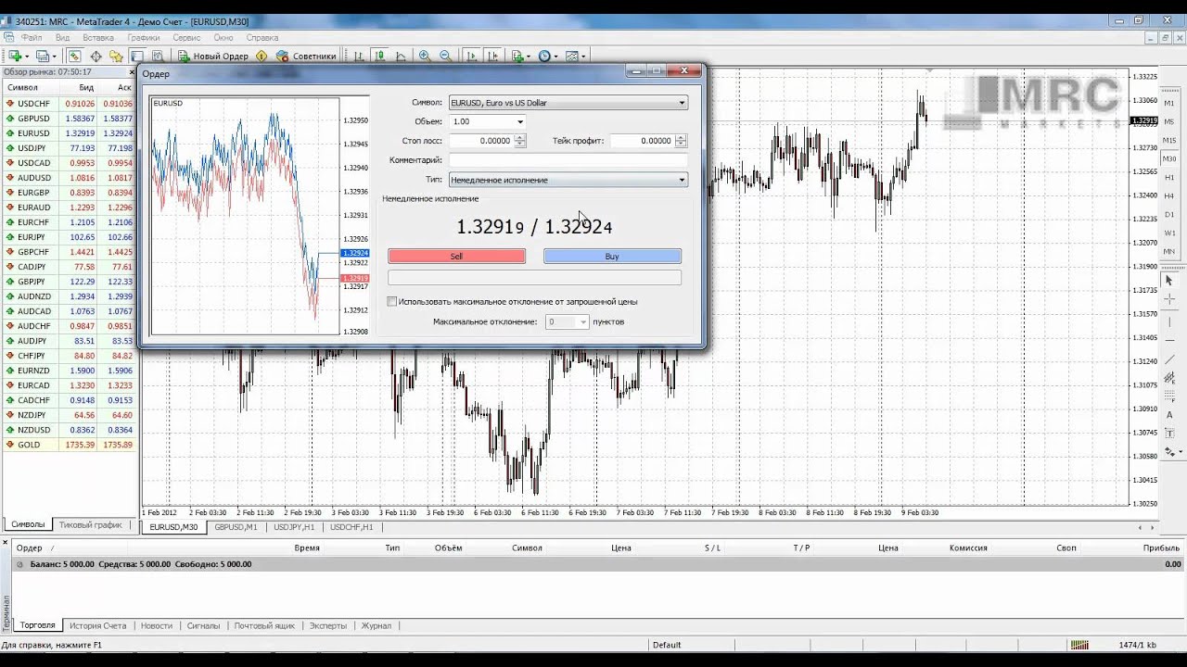Select the text label T tool

point(1169,434)
